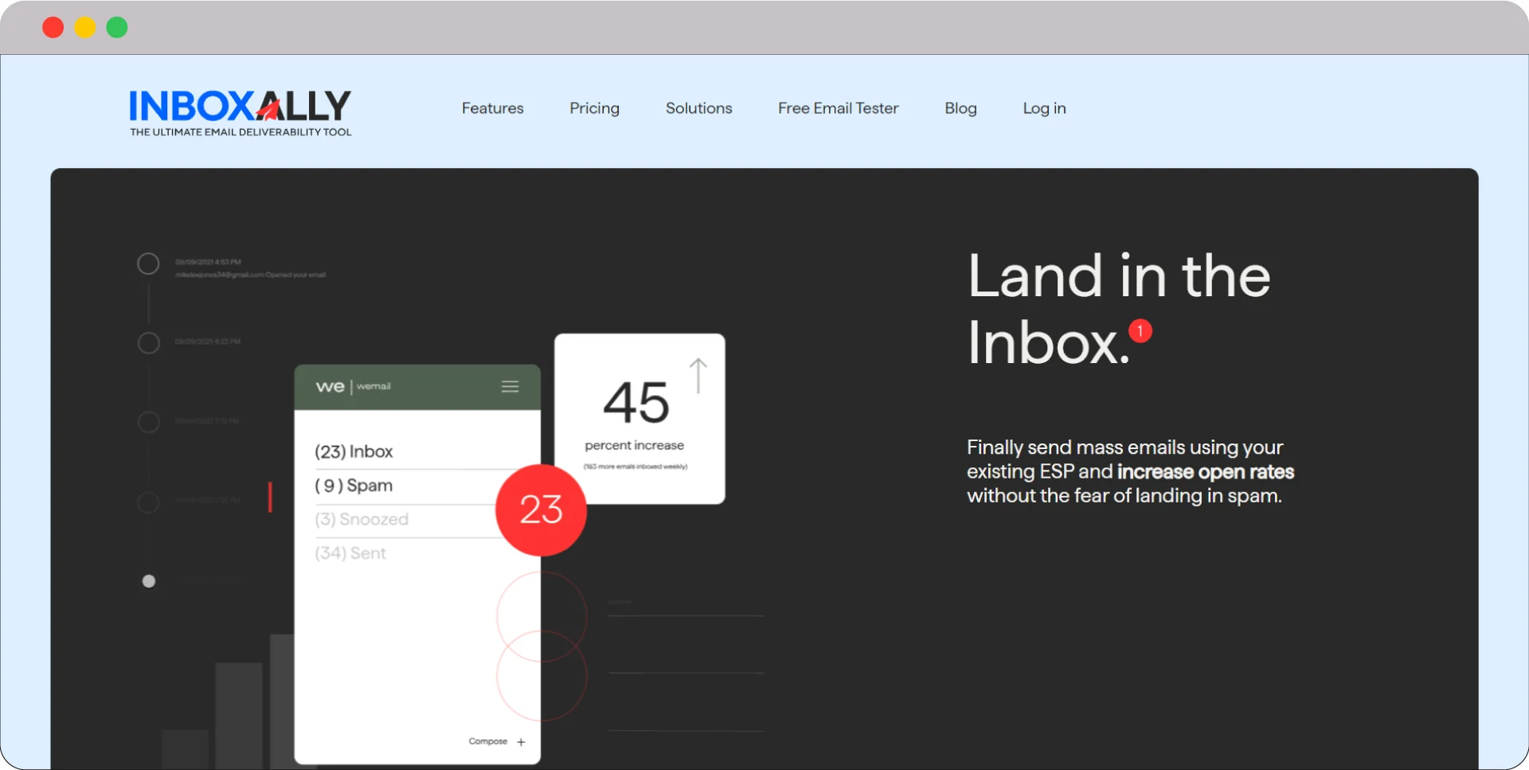Screen dimensions: 1529x770
Task: Select the filled timeline dot on the left
Action: (x=148, y=581)
